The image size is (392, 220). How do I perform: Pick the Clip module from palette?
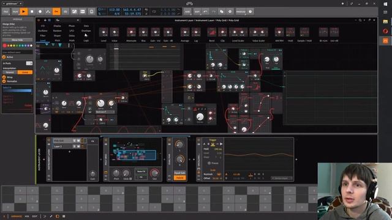click(x=222, y=34)
